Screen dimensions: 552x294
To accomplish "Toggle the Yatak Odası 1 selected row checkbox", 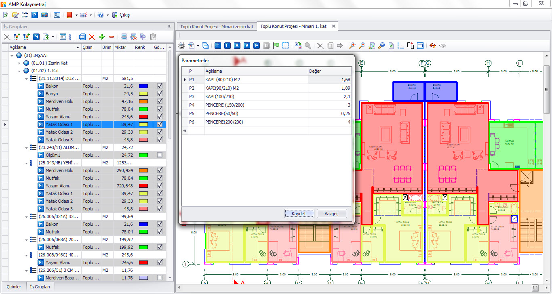I will point(160,124).
